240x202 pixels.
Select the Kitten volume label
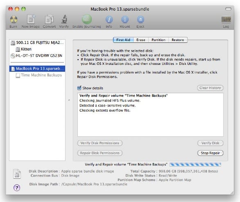point(26,49)
